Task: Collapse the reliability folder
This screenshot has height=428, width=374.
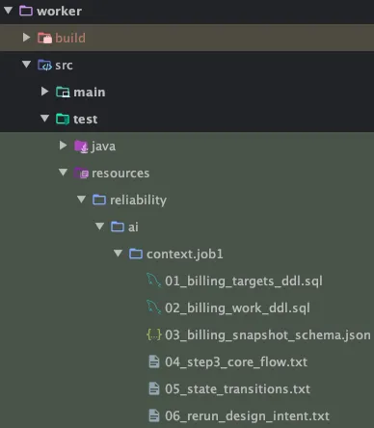Action: pos(82,200)
